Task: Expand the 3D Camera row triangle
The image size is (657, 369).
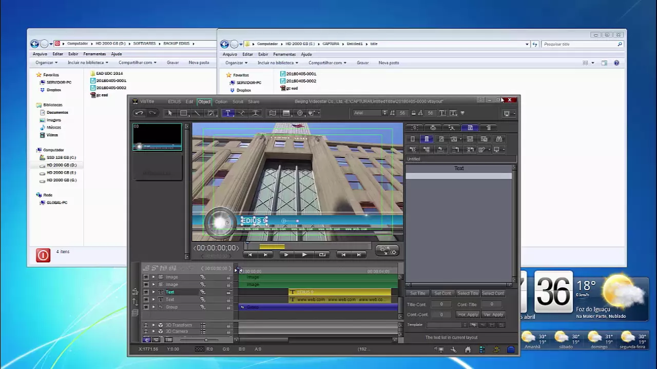Action: 153,332
